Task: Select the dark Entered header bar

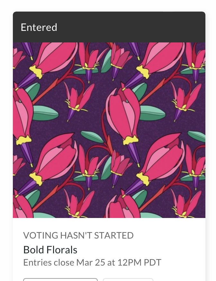Action: pos(109,27)
